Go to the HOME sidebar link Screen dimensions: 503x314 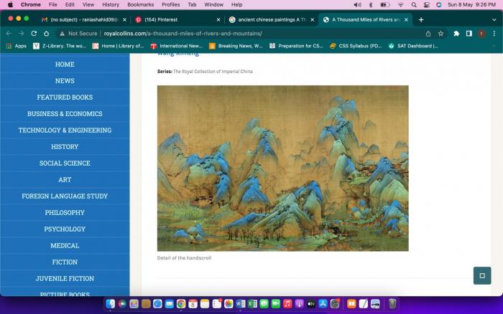pos(65,65)
